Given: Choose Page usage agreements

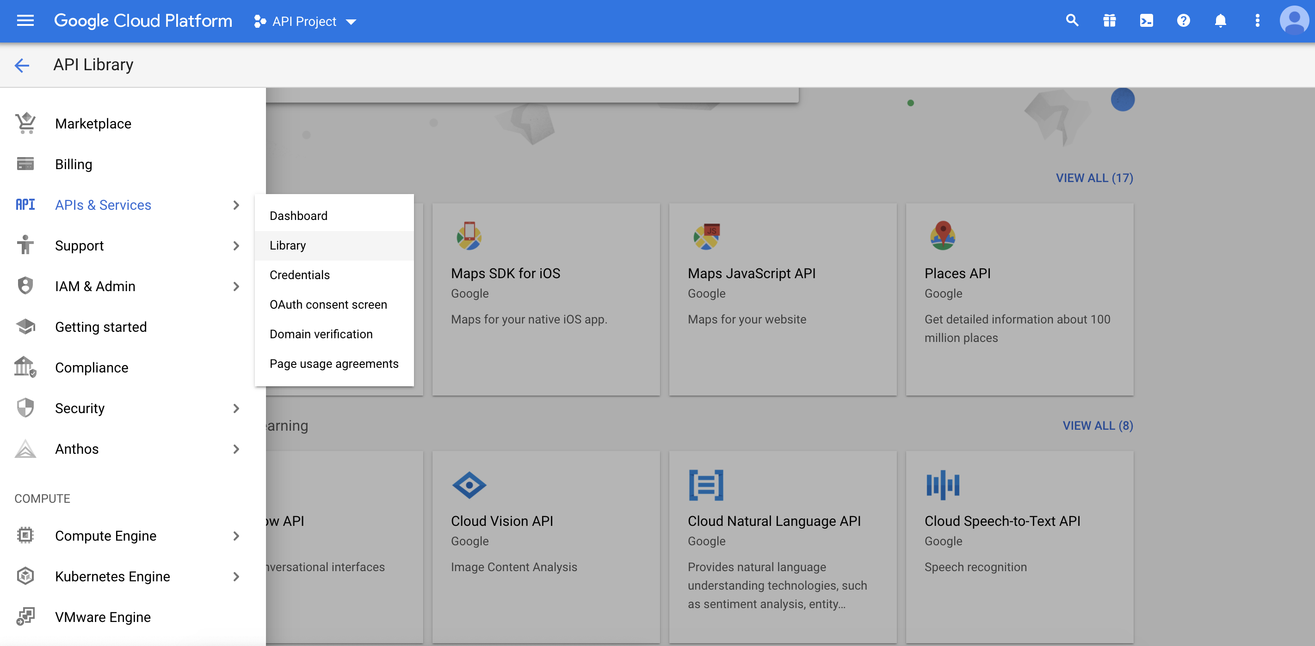Looking at the screenshot, I should (x=334, y=364).
